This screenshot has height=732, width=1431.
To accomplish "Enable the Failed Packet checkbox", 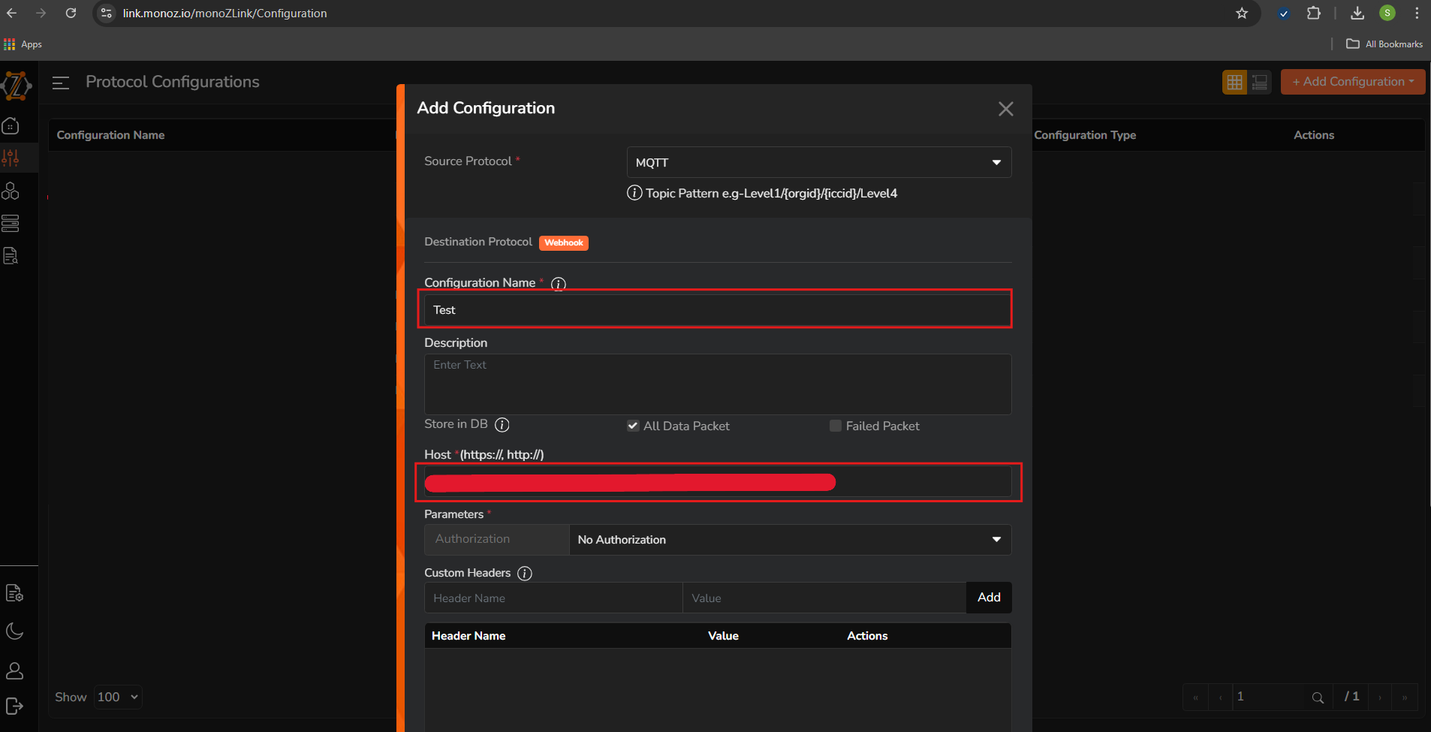I will point(835,426).
